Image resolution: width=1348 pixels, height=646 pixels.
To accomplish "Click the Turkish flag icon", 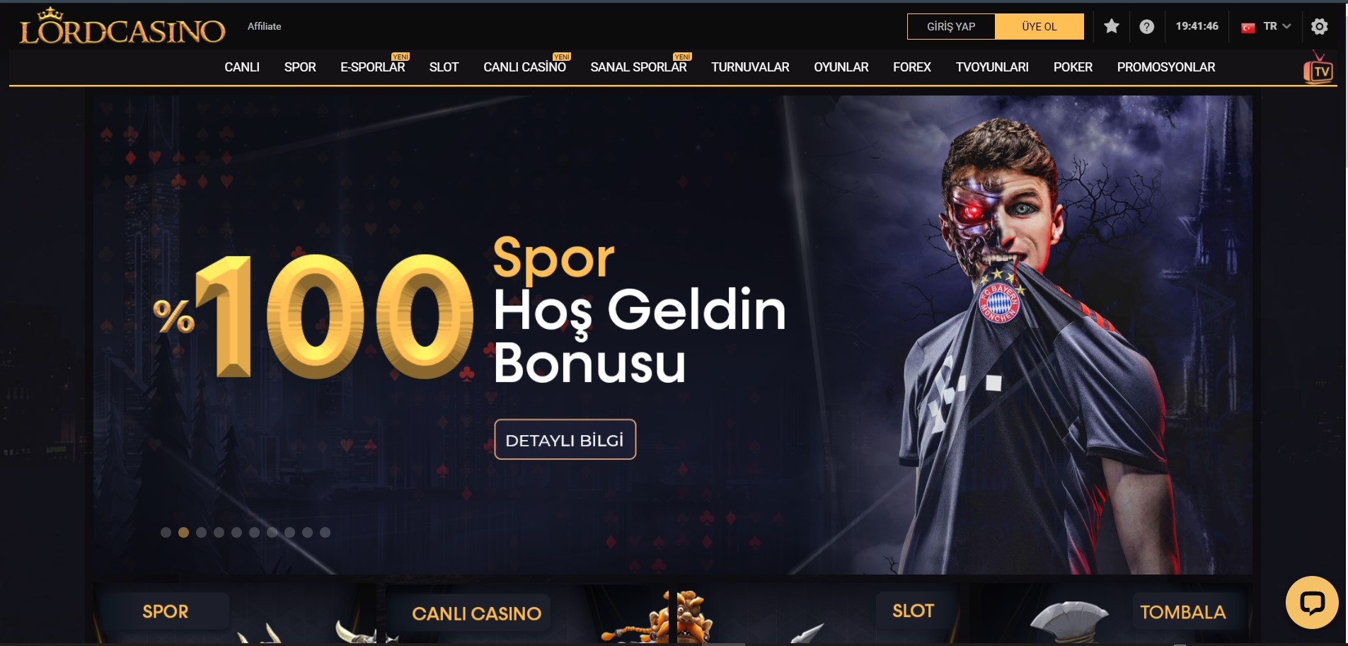I will coord(1248,27).
